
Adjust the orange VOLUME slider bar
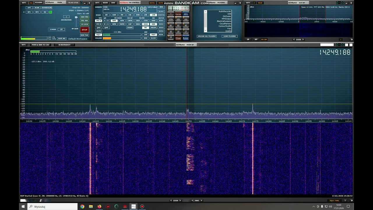coord(122,38)
